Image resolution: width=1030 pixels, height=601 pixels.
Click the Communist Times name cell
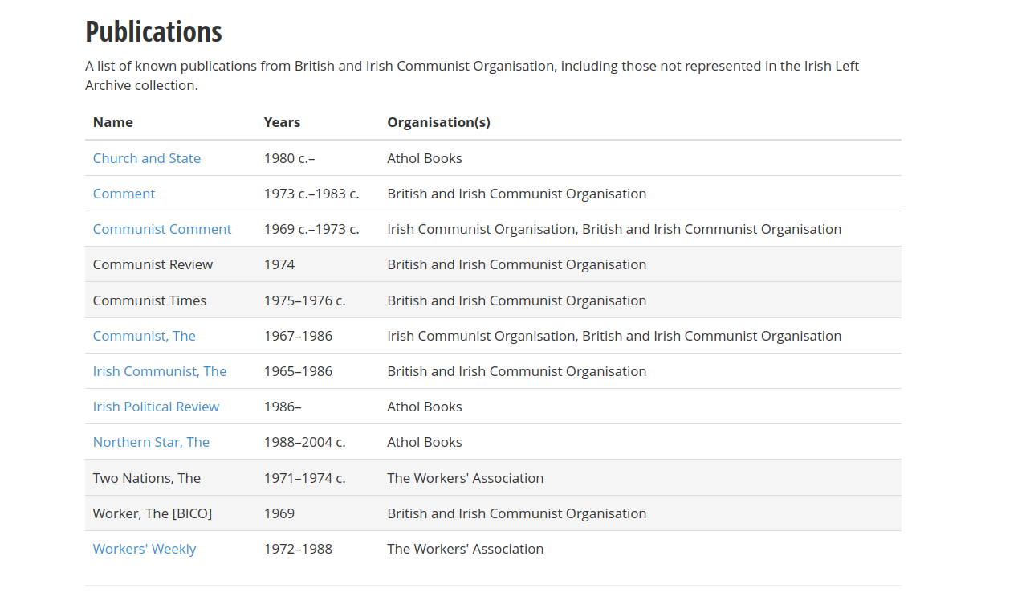coord(149,300)
